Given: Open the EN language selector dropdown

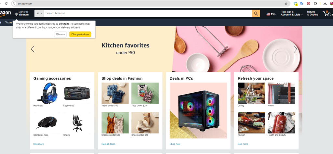Looking at the screenshot, I should pyautogui.click(x=272, y=14).
